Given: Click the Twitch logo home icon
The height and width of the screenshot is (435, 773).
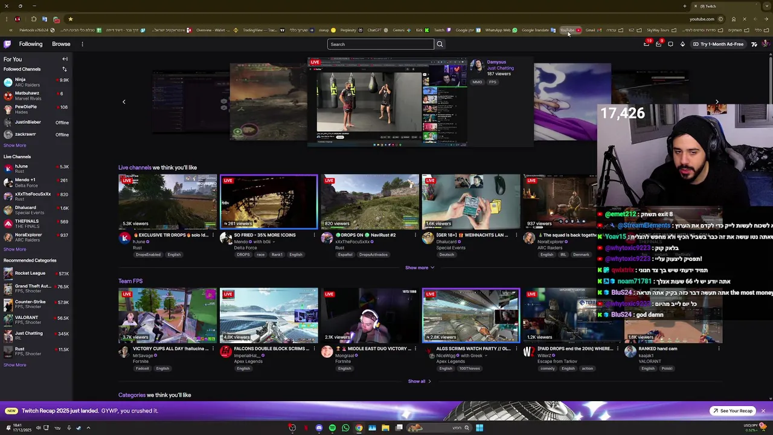Looking at the screenshot, I should point(7,44).
